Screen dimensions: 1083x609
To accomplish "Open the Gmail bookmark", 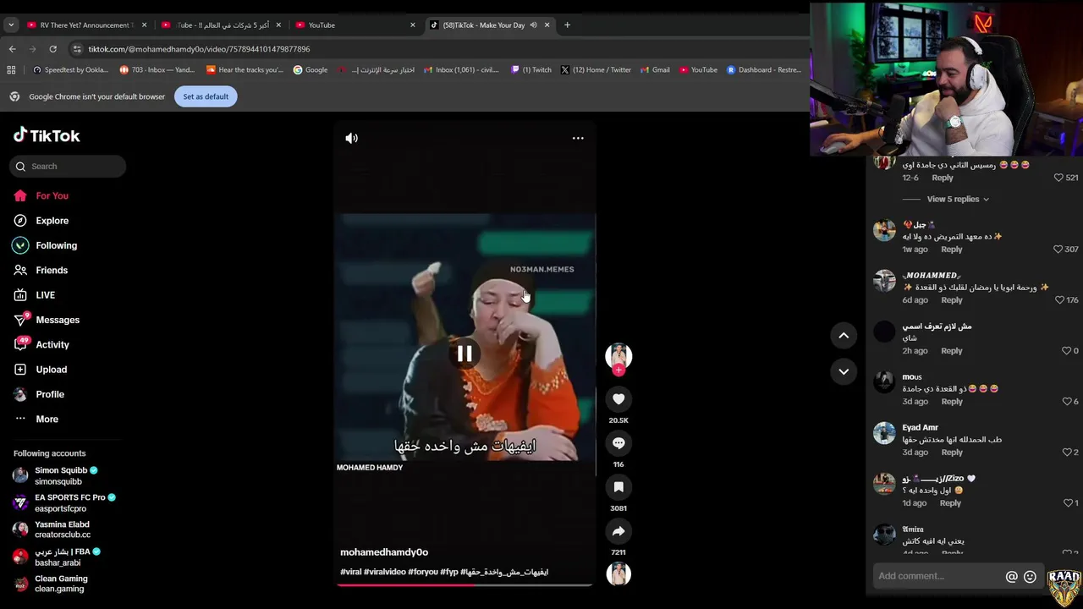I will coord(655,70).
